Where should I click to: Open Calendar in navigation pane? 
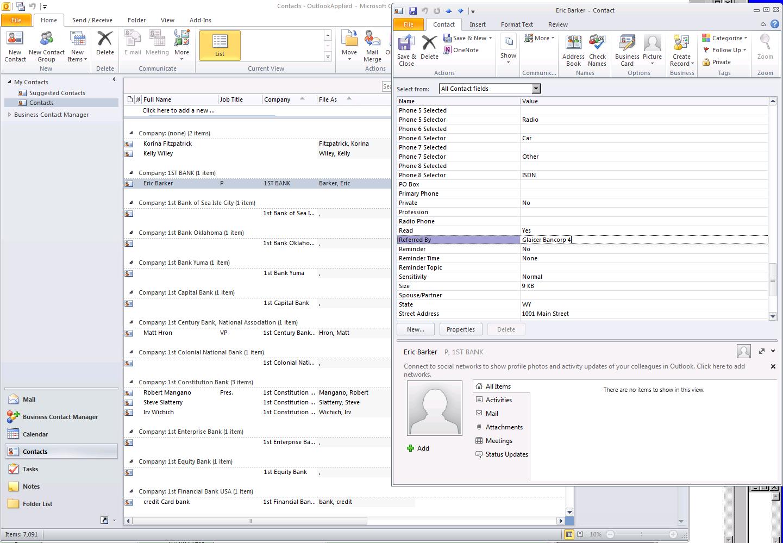point(61,434)
